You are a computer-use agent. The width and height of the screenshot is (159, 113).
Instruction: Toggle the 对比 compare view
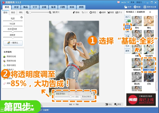(108, 104)
